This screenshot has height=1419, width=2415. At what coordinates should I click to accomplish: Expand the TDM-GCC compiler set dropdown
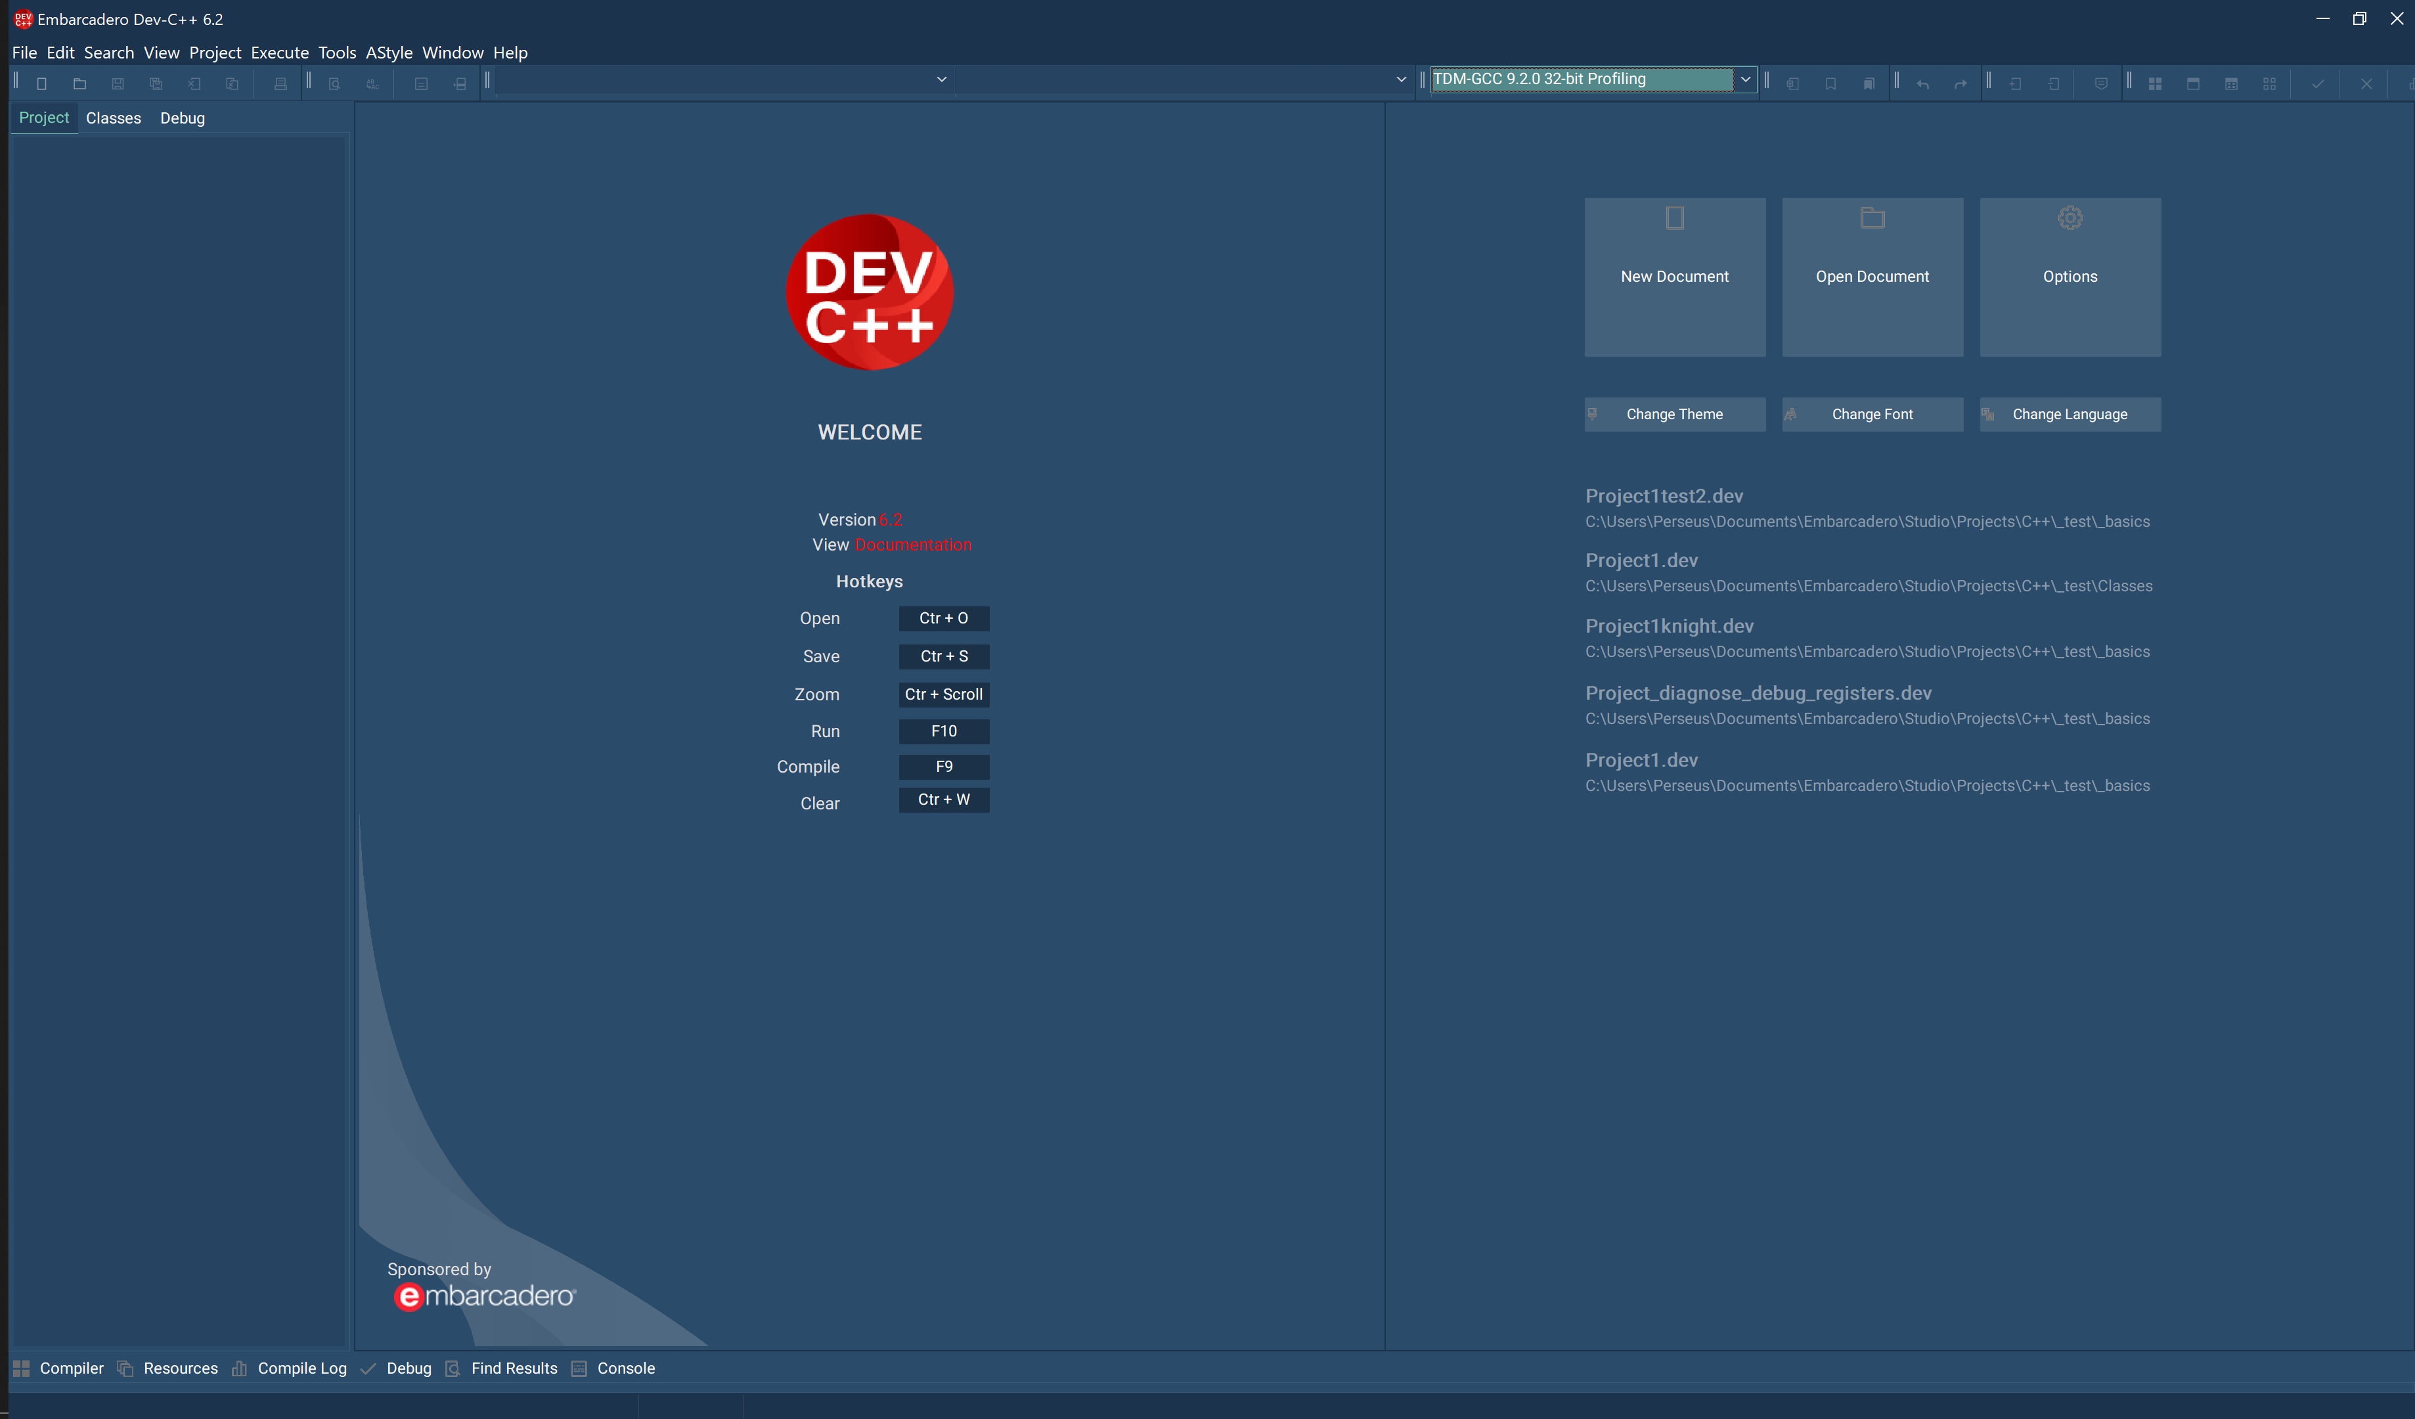tap(1744, 79)
